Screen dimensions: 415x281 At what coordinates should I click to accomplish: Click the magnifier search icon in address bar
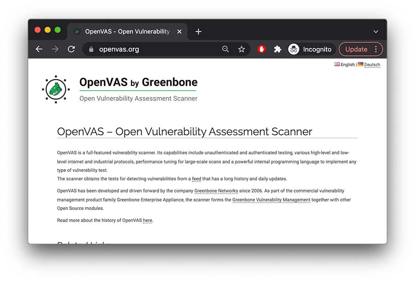(x=225, y=49)
